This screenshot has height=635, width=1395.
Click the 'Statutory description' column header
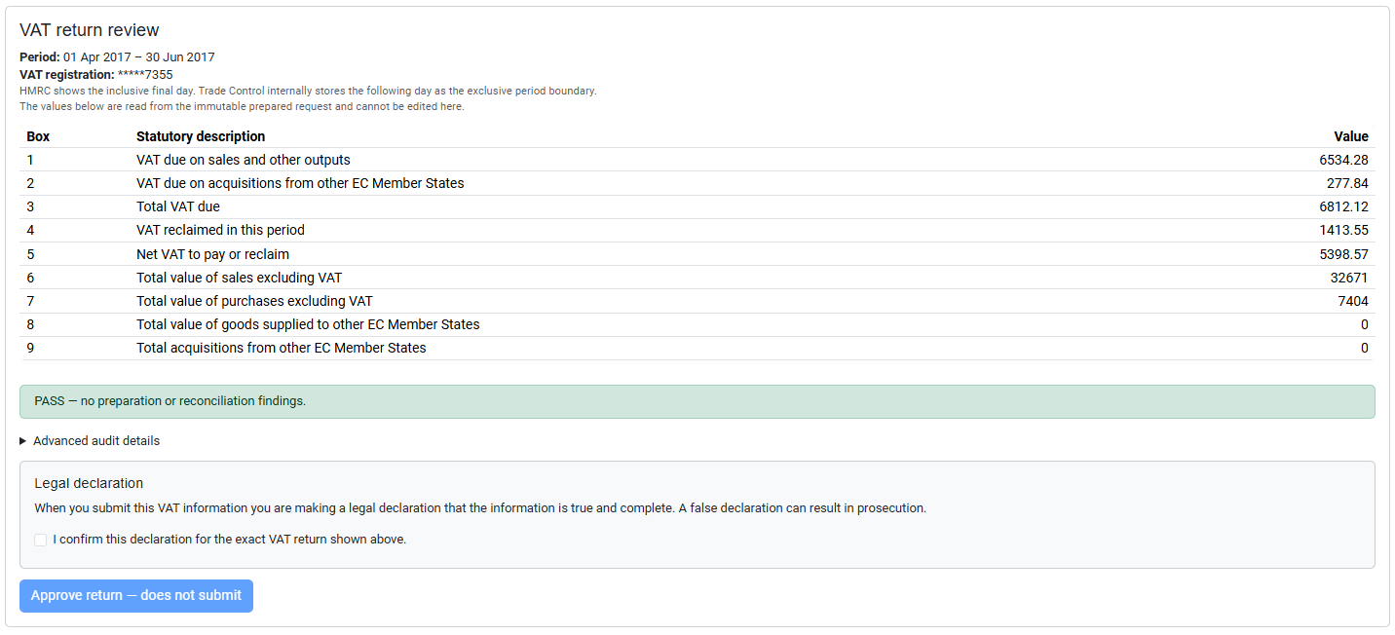tap(201, 136)
